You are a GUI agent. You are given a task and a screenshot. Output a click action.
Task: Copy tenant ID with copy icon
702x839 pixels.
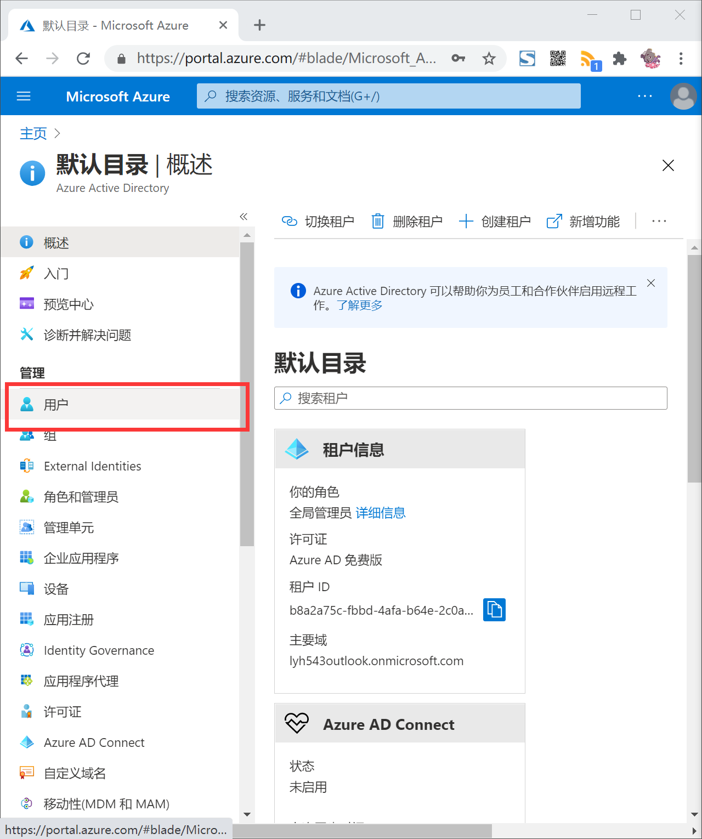(494, 610)
